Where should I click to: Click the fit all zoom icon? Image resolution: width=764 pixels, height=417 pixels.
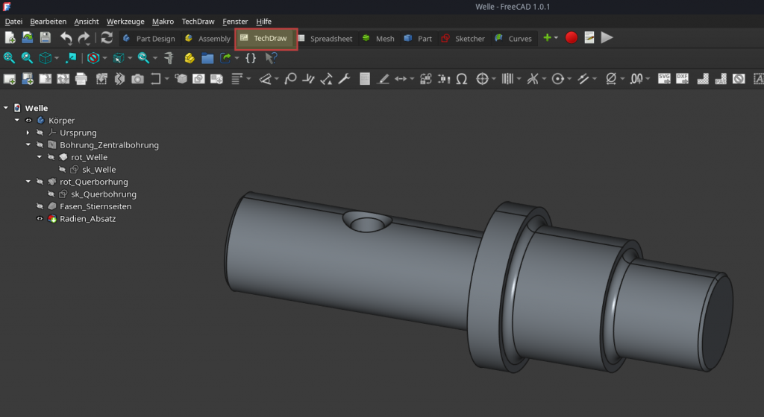point(10,58)
